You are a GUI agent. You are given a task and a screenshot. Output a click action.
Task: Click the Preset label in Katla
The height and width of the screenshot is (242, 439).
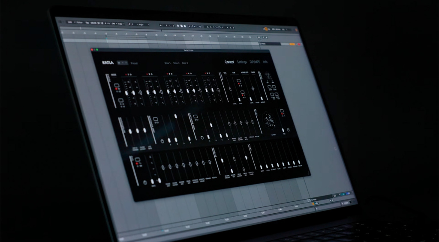(134, 63)
